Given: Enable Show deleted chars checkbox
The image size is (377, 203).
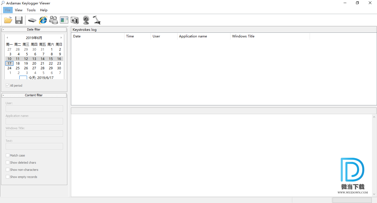Looking at the screenshot, I should 8,163.
